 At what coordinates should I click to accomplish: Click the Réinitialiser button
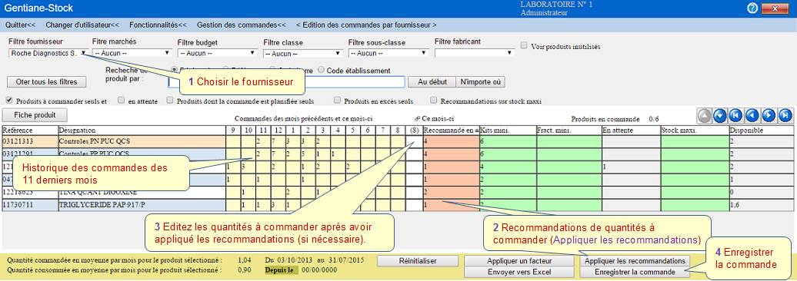coord(417,261)
